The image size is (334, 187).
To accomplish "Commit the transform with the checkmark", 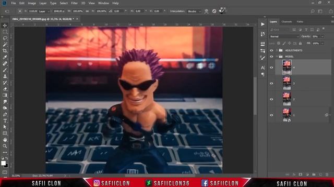I will point(222,10).
